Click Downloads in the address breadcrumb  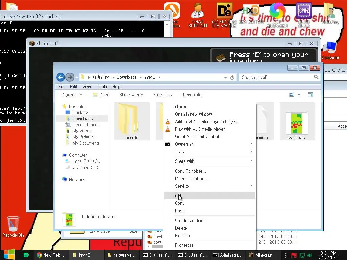pyautogui.click(x=127, y=77)
